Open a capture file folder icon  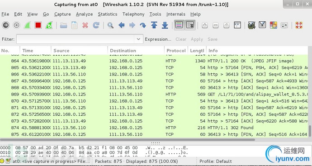[64, 25]
